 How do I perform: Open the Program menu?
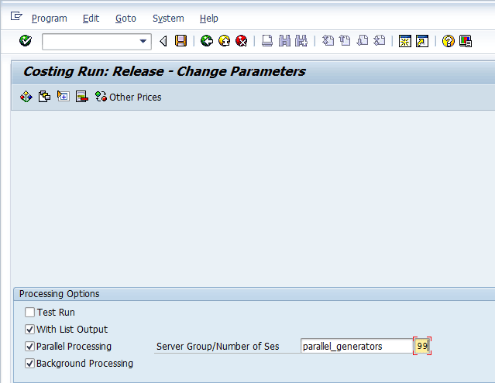(x=50, y=19)
